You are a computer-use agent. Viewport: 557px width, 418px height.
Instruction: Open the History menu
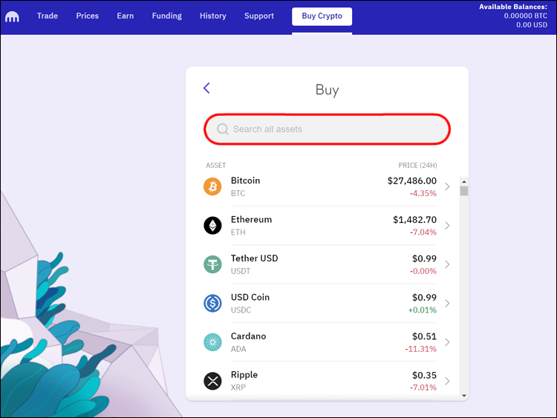[213, 16]
